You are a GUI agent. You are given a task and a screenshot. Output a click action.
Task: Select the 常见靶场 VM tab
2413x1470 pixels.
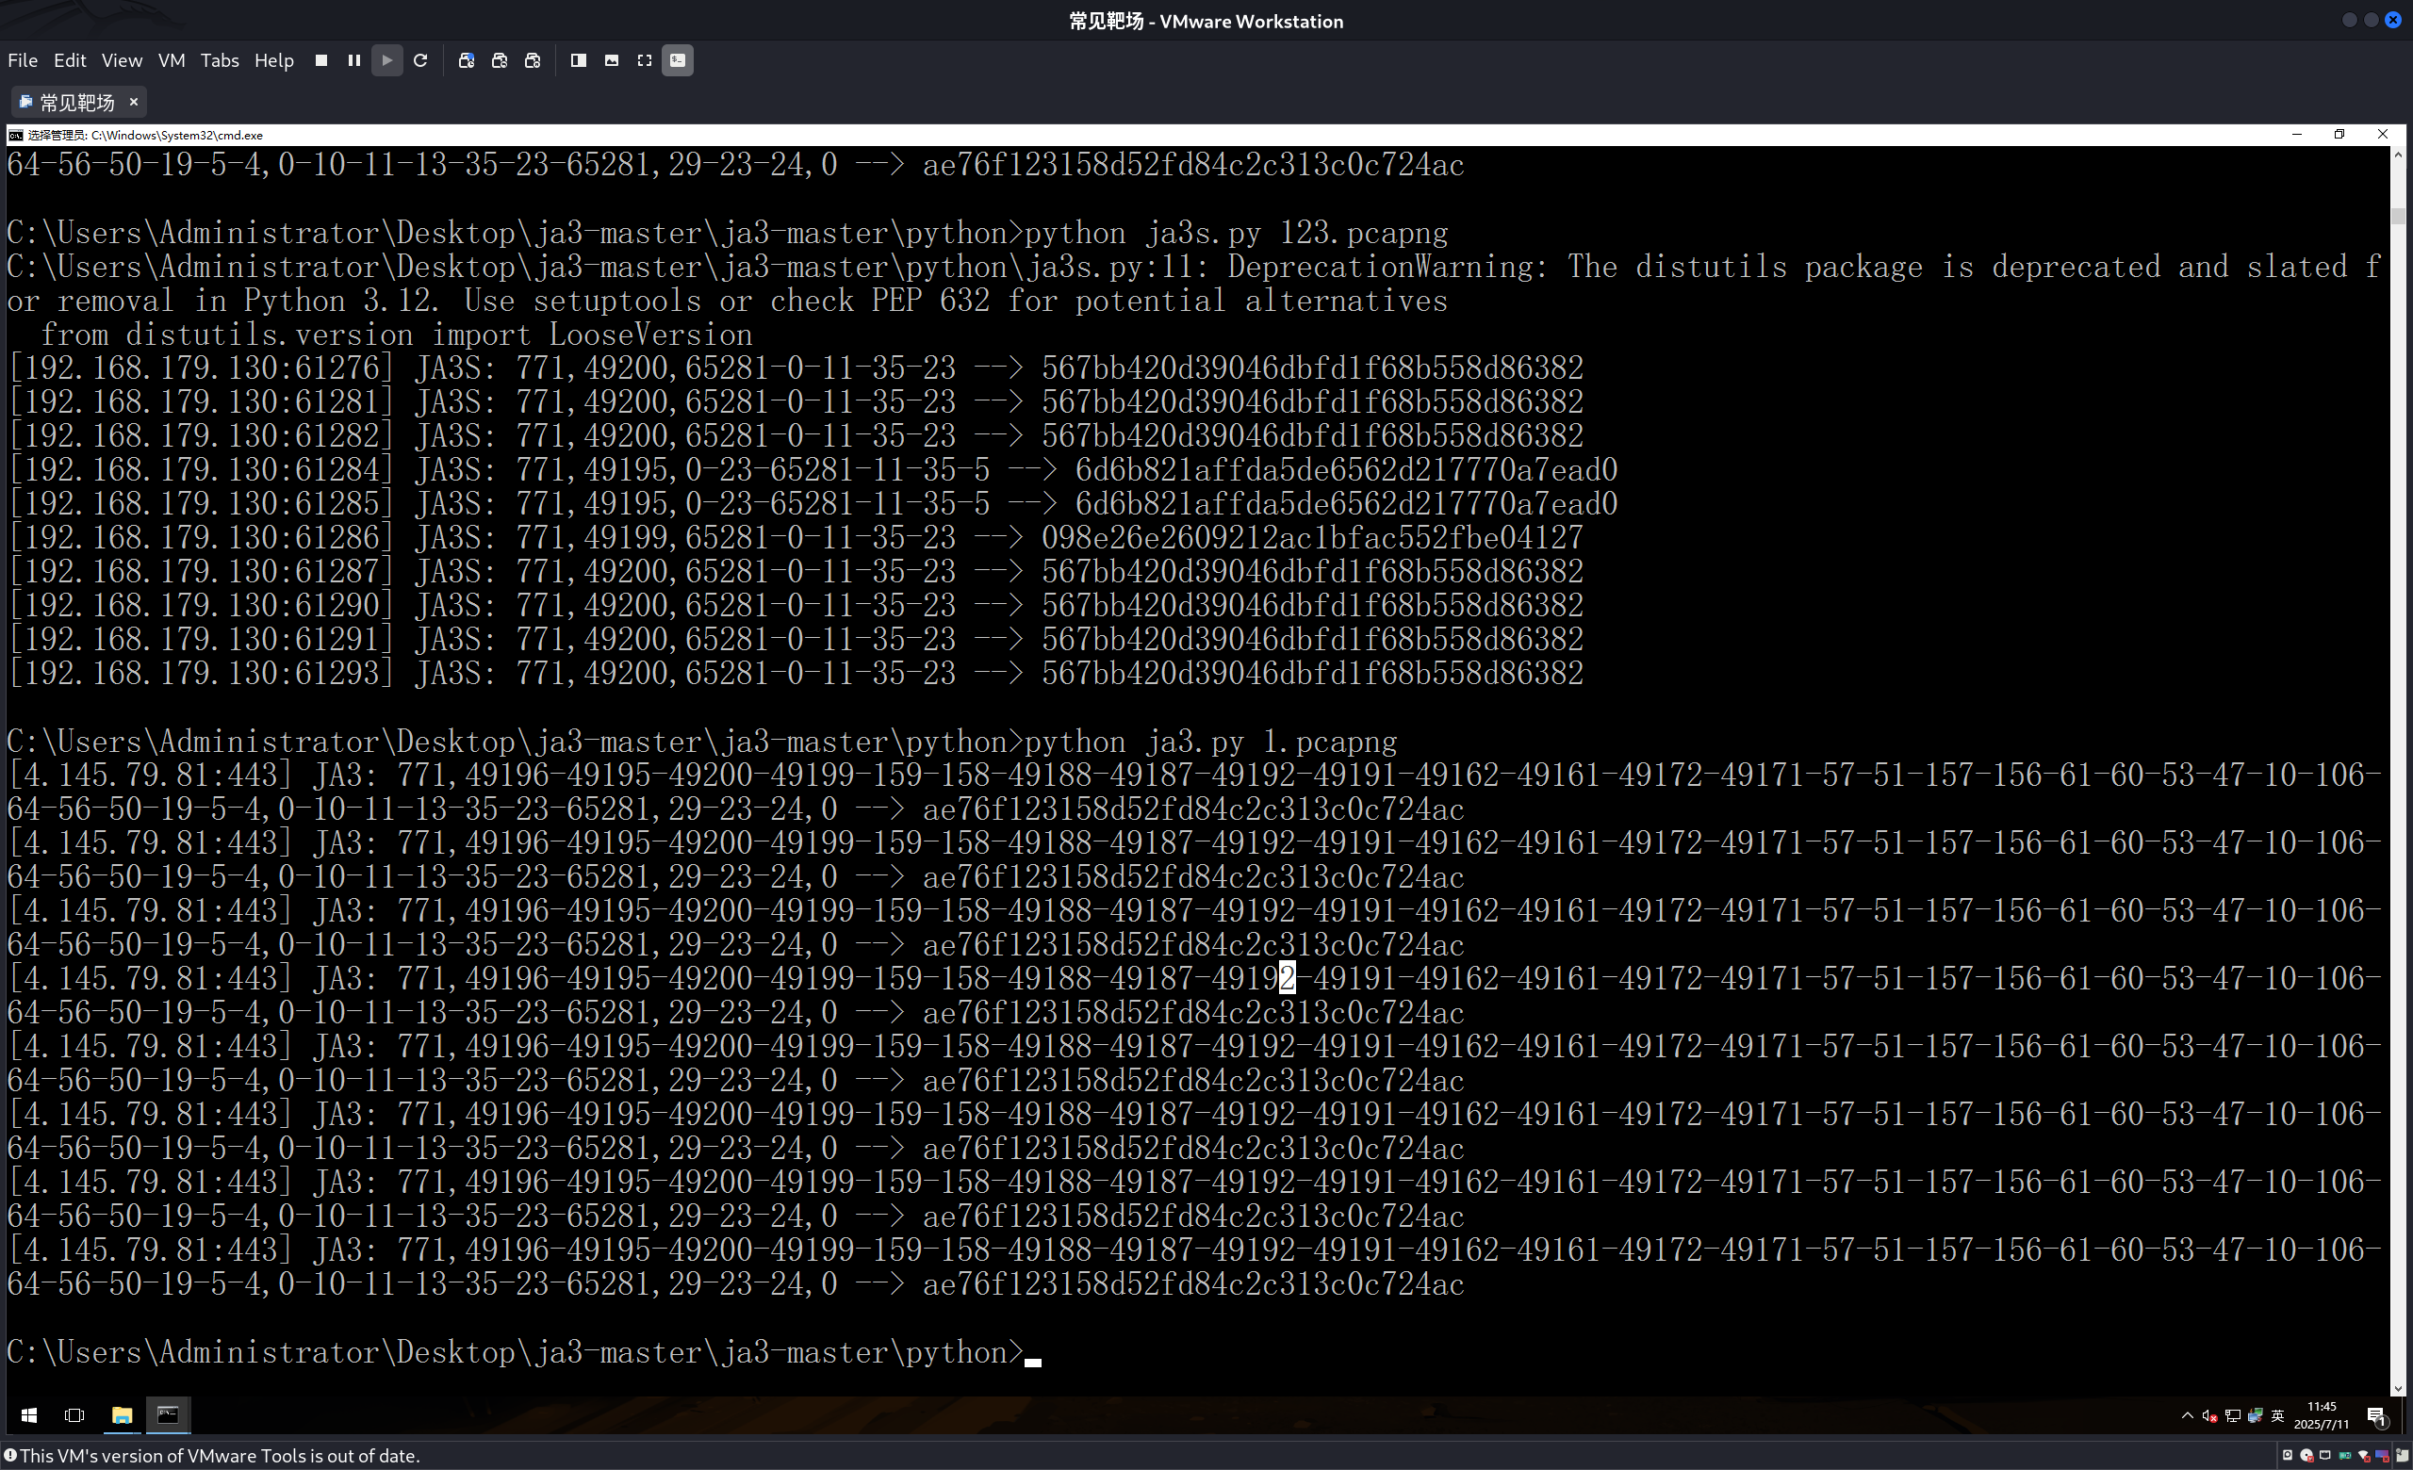point(76,103)
